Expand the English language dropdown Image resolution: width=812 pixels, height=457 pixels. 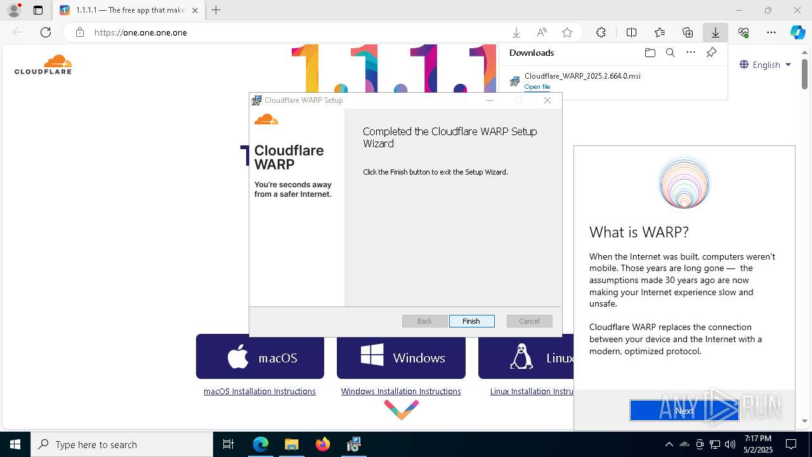[766, 65]
